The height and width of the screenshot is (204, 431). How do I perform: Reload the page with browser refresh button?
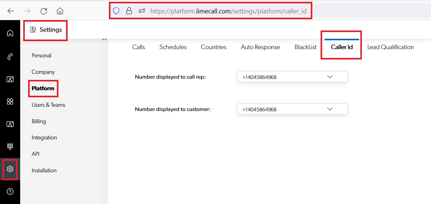pyautogui.click(x=44, y=11)
